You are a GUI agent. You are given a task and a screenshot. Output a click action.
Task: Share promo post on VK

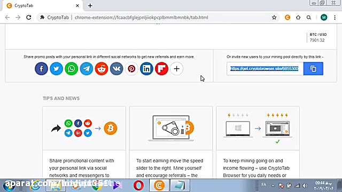coord(116,69)
